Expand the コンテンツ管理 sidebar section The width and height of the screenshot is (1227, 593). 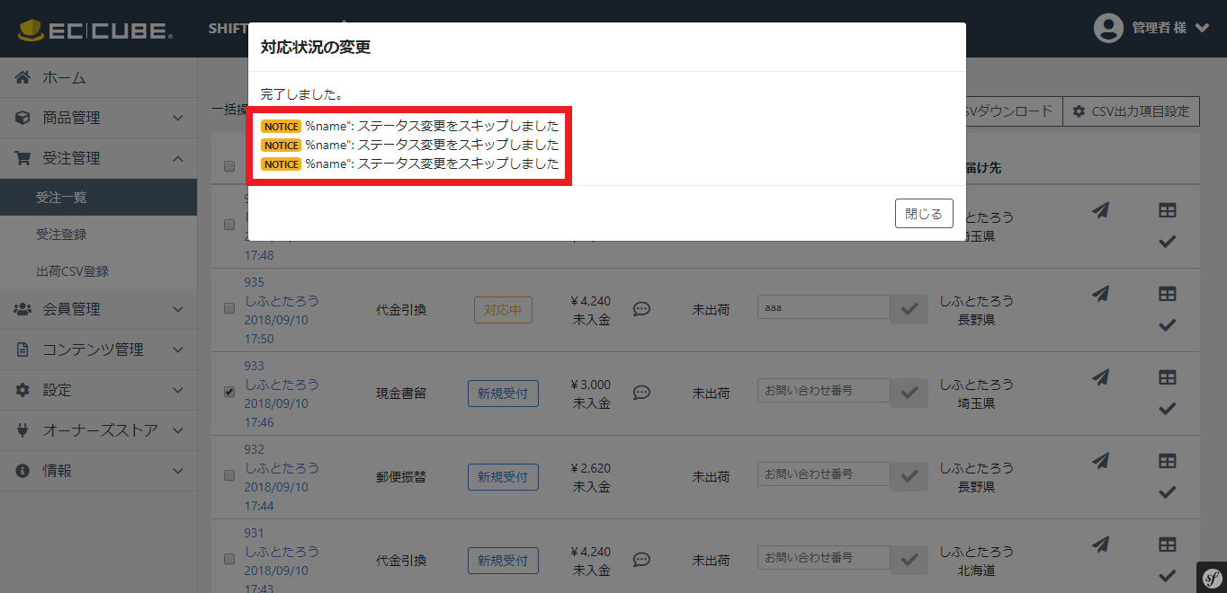(x=98, y=350)
